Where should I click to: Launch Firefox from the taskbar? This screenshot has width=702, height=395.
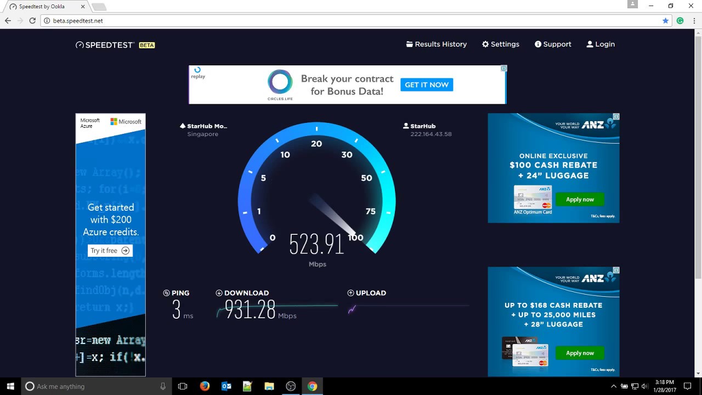pyautogui.click(x=205, y=386)
